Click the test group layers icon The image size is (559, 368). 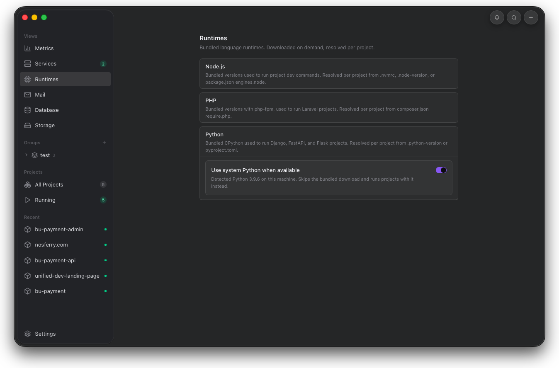35,155
